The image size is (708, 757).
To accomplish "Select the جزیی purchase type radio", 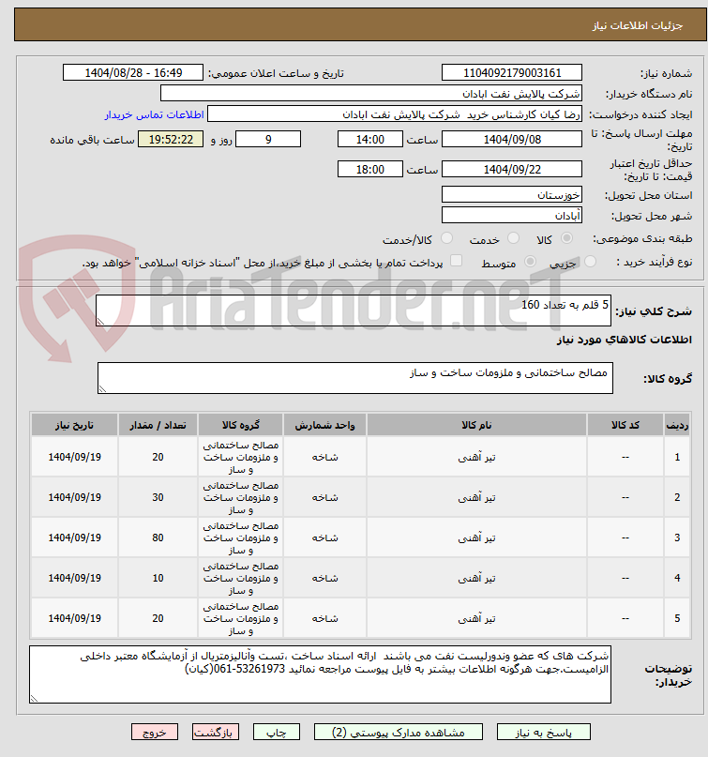I will click(590, 262).
